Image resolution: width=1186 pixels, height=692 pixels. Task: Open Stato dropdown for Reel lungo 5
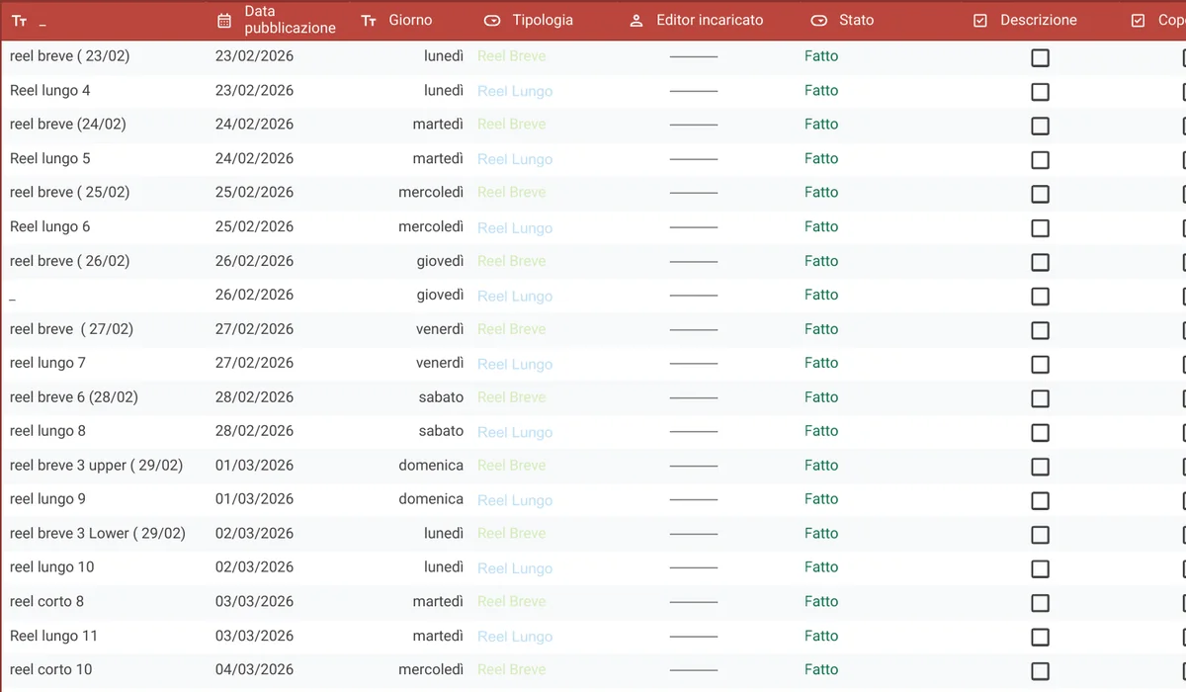[821, 158]
